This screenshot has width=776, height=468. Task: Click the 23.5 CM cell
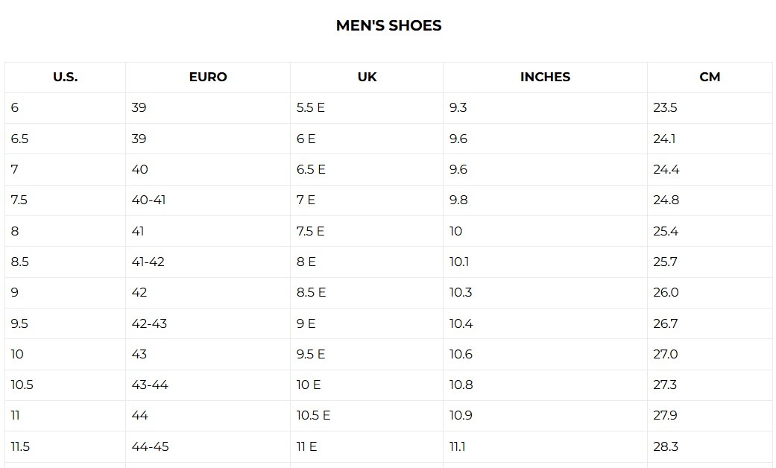(665, 107)
